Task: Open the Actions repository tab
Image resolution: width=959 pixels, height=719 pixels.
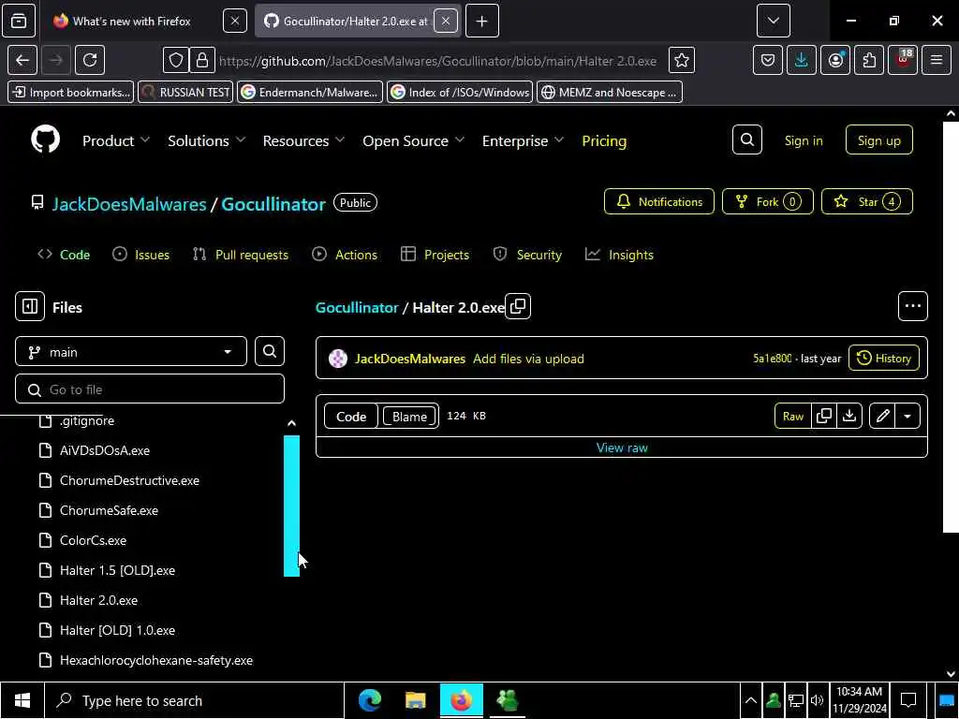Action: click(x=345, y=255)
